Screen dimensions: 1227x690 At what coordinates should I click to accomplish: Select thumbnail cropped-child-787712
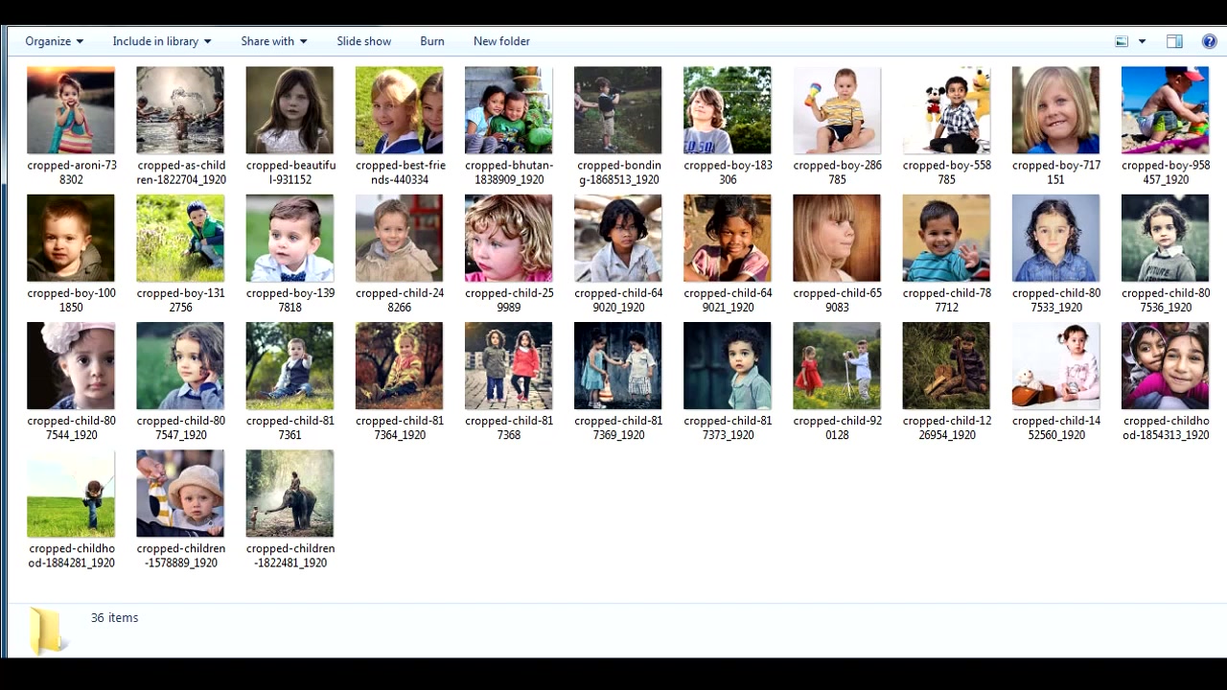point(946,238)
